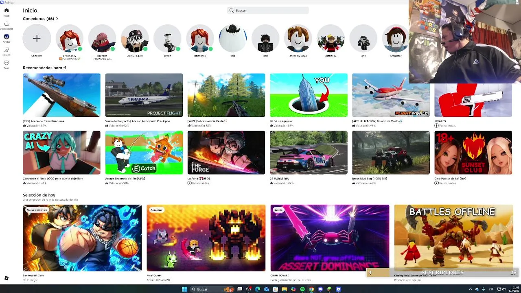Open chaco1938023's connection avatar
The height and width of the screenshot is (293, 521).
pyautogui.click(x=298, y=38)
